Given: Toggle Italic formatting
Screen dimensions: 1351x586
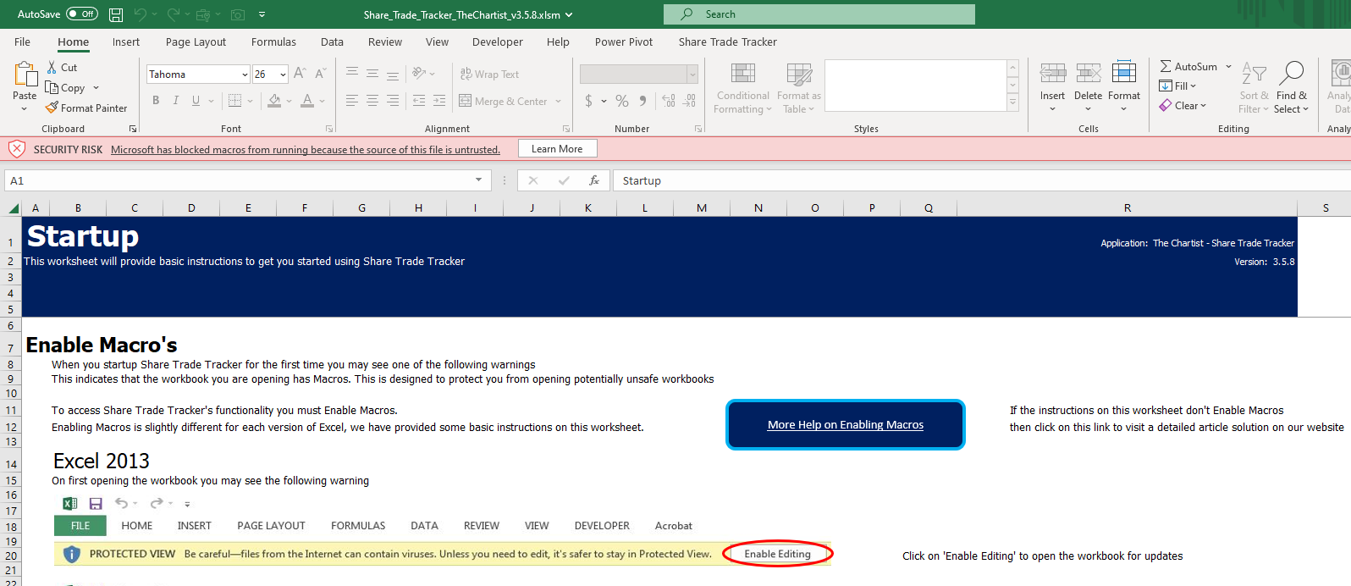Looking at the screenshot, I should (176, 101).
